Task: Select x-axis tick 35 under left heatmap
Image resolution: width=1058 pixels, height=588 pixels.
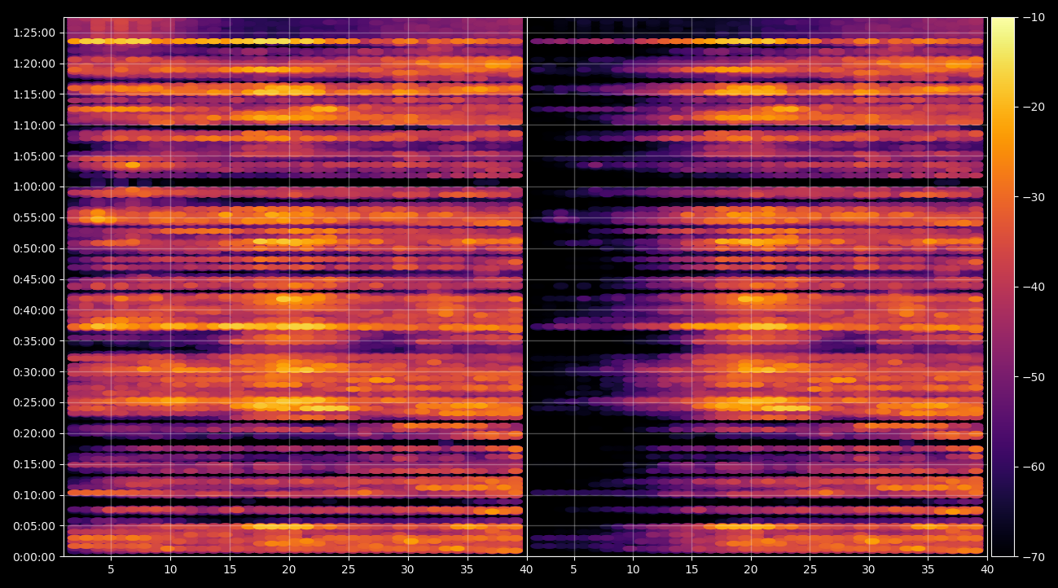Action: 468,569
